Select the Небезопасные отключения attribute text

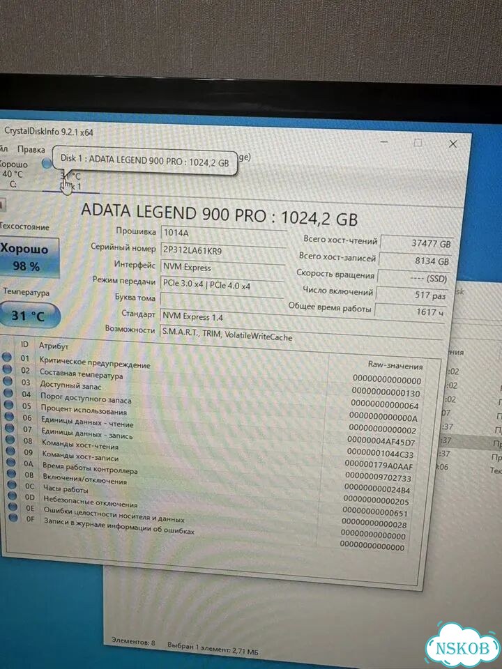[91, 501]
